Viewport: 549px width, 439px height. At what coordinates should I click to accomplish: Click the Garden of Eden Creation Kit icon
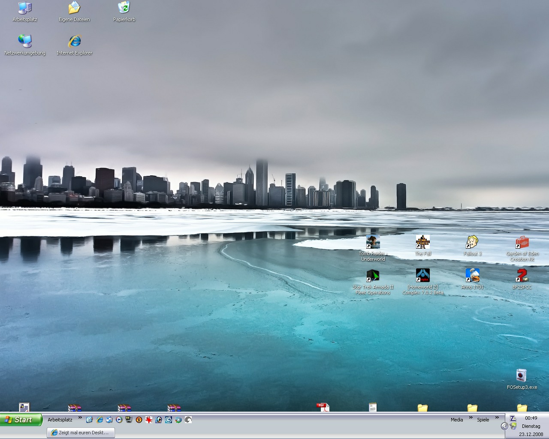(x=522, y=243)
